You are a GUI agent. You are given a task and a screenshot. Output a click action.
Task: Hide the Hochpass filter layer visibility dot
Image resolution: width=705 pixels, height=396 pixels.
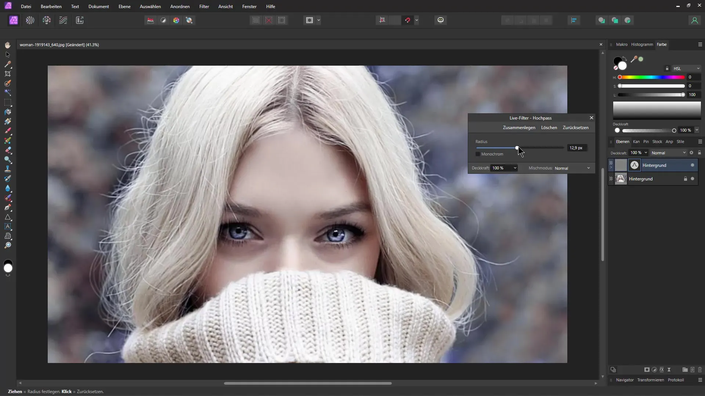click(693, 165)
